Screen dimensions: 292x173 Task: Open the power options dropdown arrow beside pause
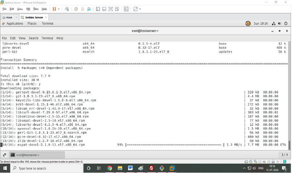tap(59, 9)
